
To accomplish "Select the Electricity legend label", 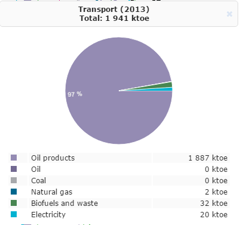I will (x=48, y=215).
